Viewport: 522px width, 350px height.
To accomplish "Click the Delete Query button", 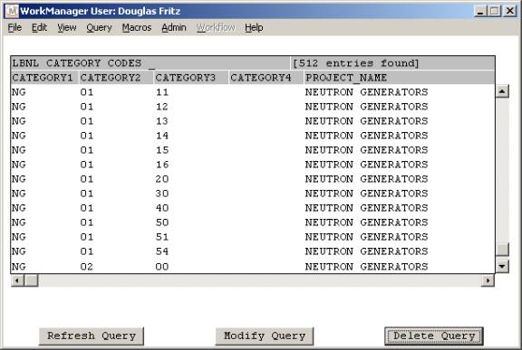I will click(x=434, y=336).
